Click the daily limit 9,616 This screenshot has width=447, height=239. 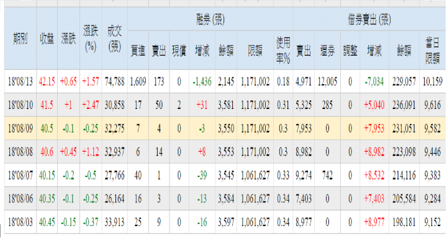[x=433, y=105]
